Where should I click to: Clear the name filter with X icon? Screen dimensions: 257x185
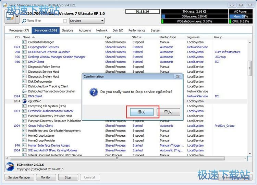(x=65, y=21)
